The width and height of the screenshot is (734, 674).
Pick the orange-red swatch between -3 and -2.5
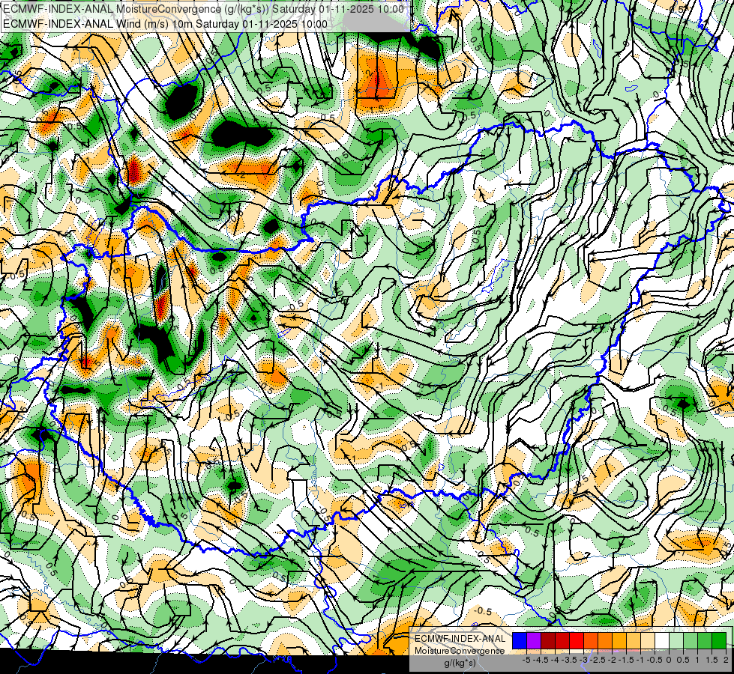pyautogui.click(x=591, y=640)
